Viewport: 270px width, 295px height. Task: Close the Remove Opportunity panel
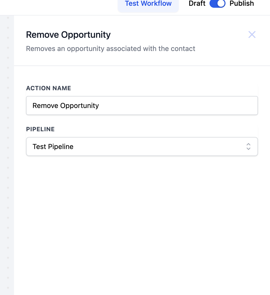click(x=252, y=34)
